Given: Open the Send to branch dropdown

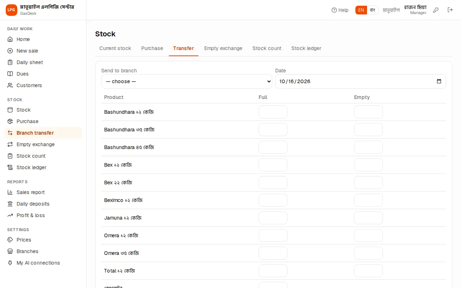Looking at the screenshot, I should [x=187, y=81].
